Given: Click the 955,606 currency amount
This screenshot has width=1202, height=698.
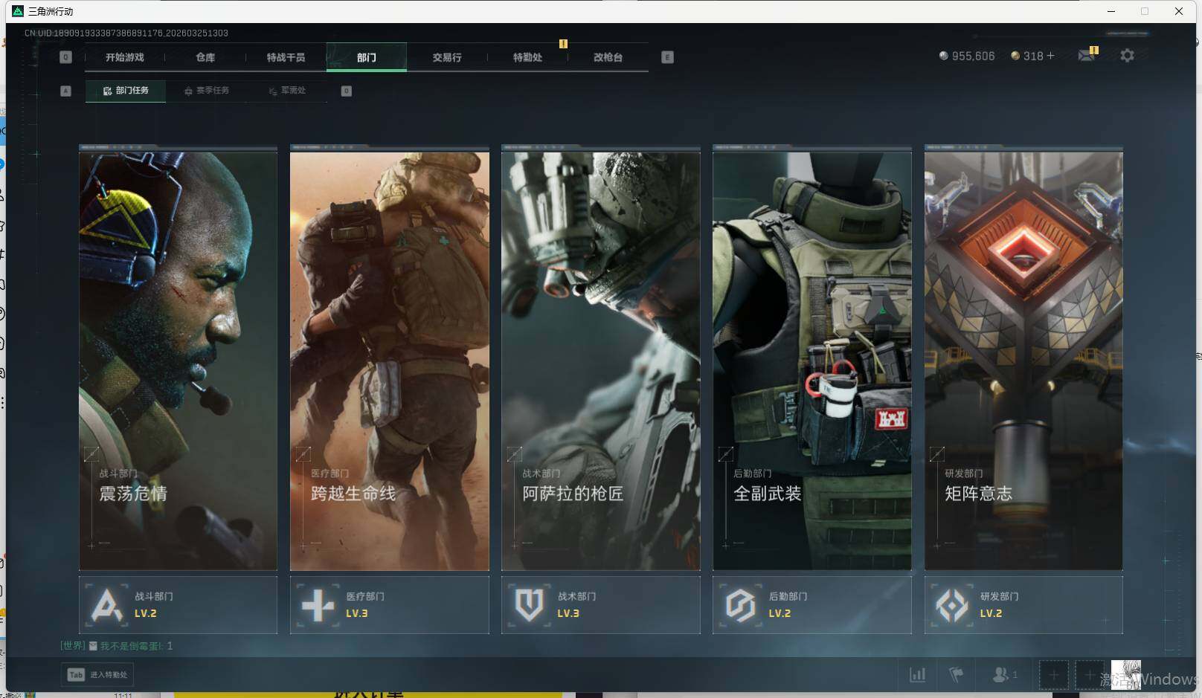Looking at the screenshot, I should coord(973,56).
